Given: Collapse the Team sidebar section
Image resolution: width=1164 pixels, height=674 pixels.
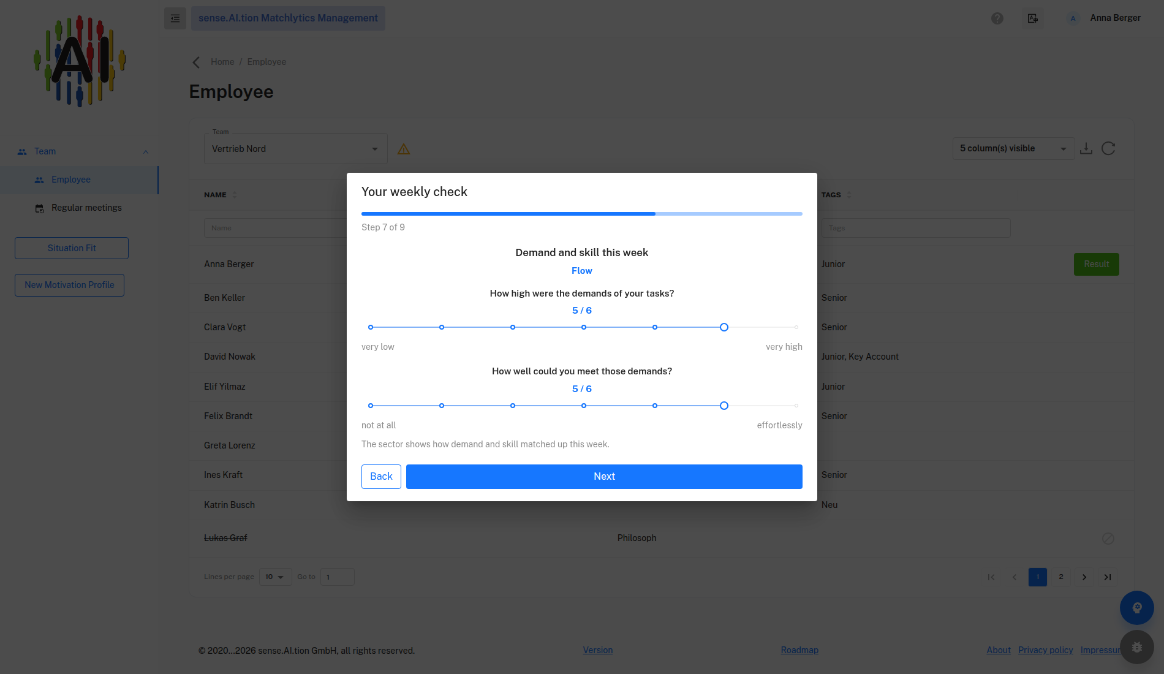Looking at the screenshot, I should 146,152.
